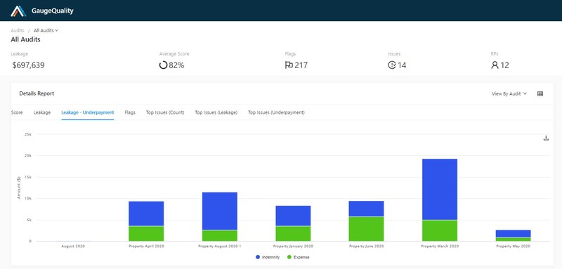562x269 pixels.
Task: Open the Top Issues (Count) tab
Action: pyautogui.click(x=165, y=112)
